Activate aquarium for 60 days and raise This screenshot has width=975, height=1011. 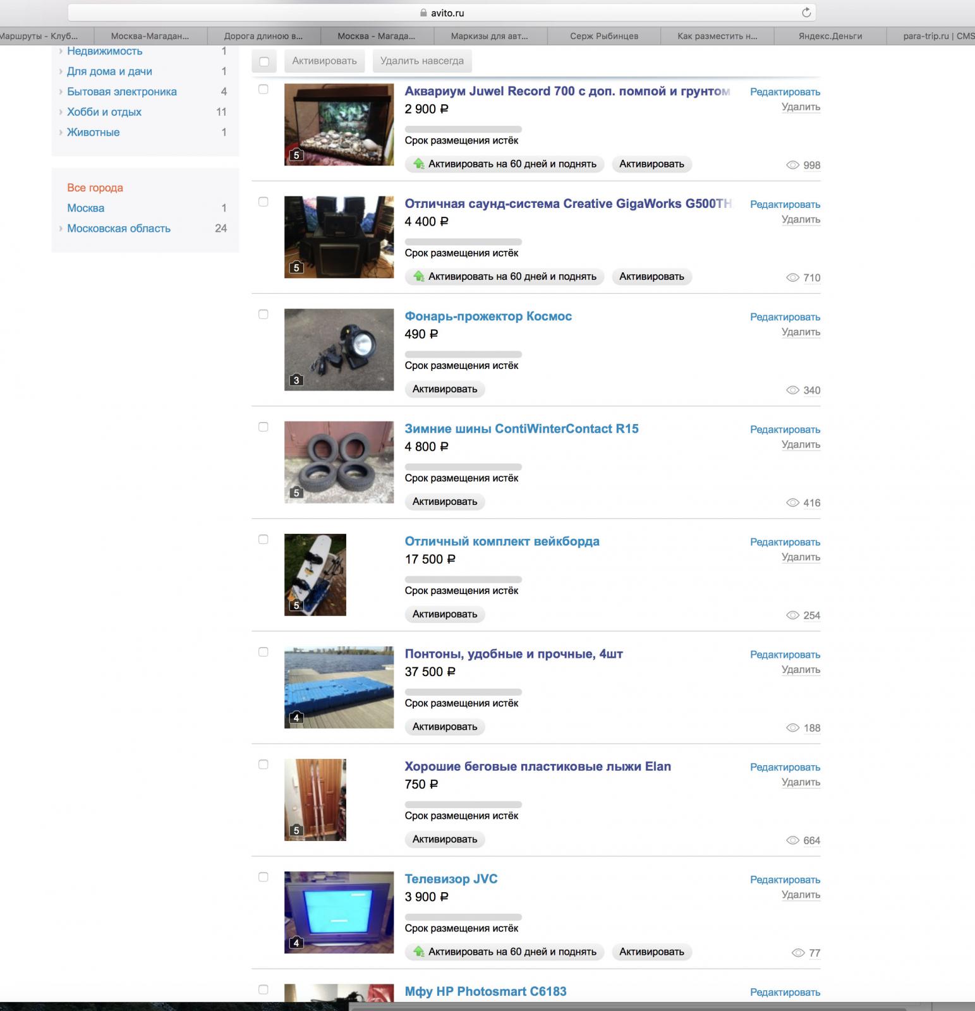coord(505,164)
